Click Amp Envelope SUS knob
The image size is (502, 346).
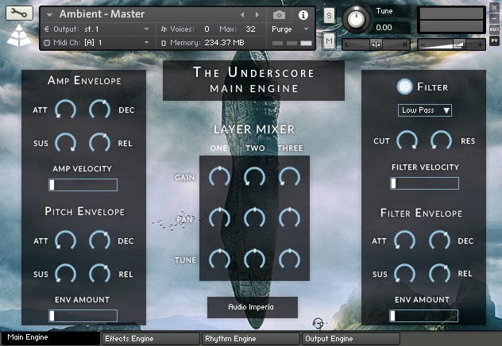click(66, 143)
